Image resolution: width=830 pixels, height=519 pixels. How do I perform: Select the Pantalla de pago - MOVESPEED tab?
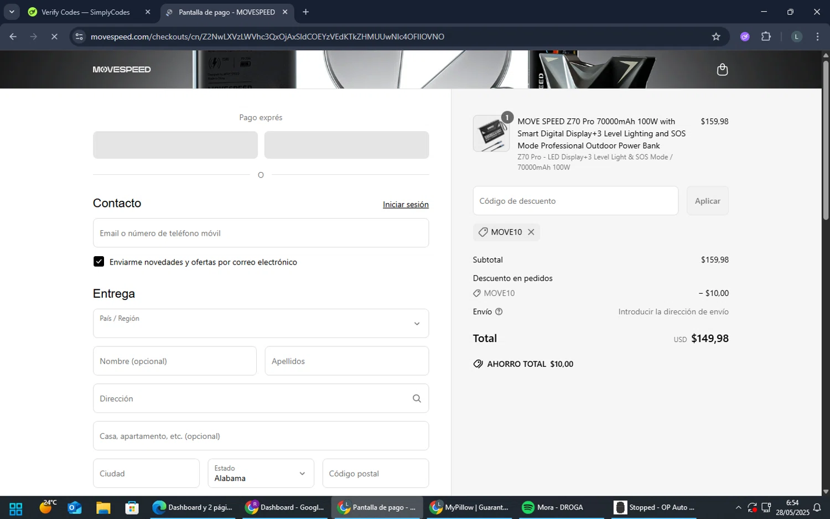pyautogui.click(x=227, y=12)
